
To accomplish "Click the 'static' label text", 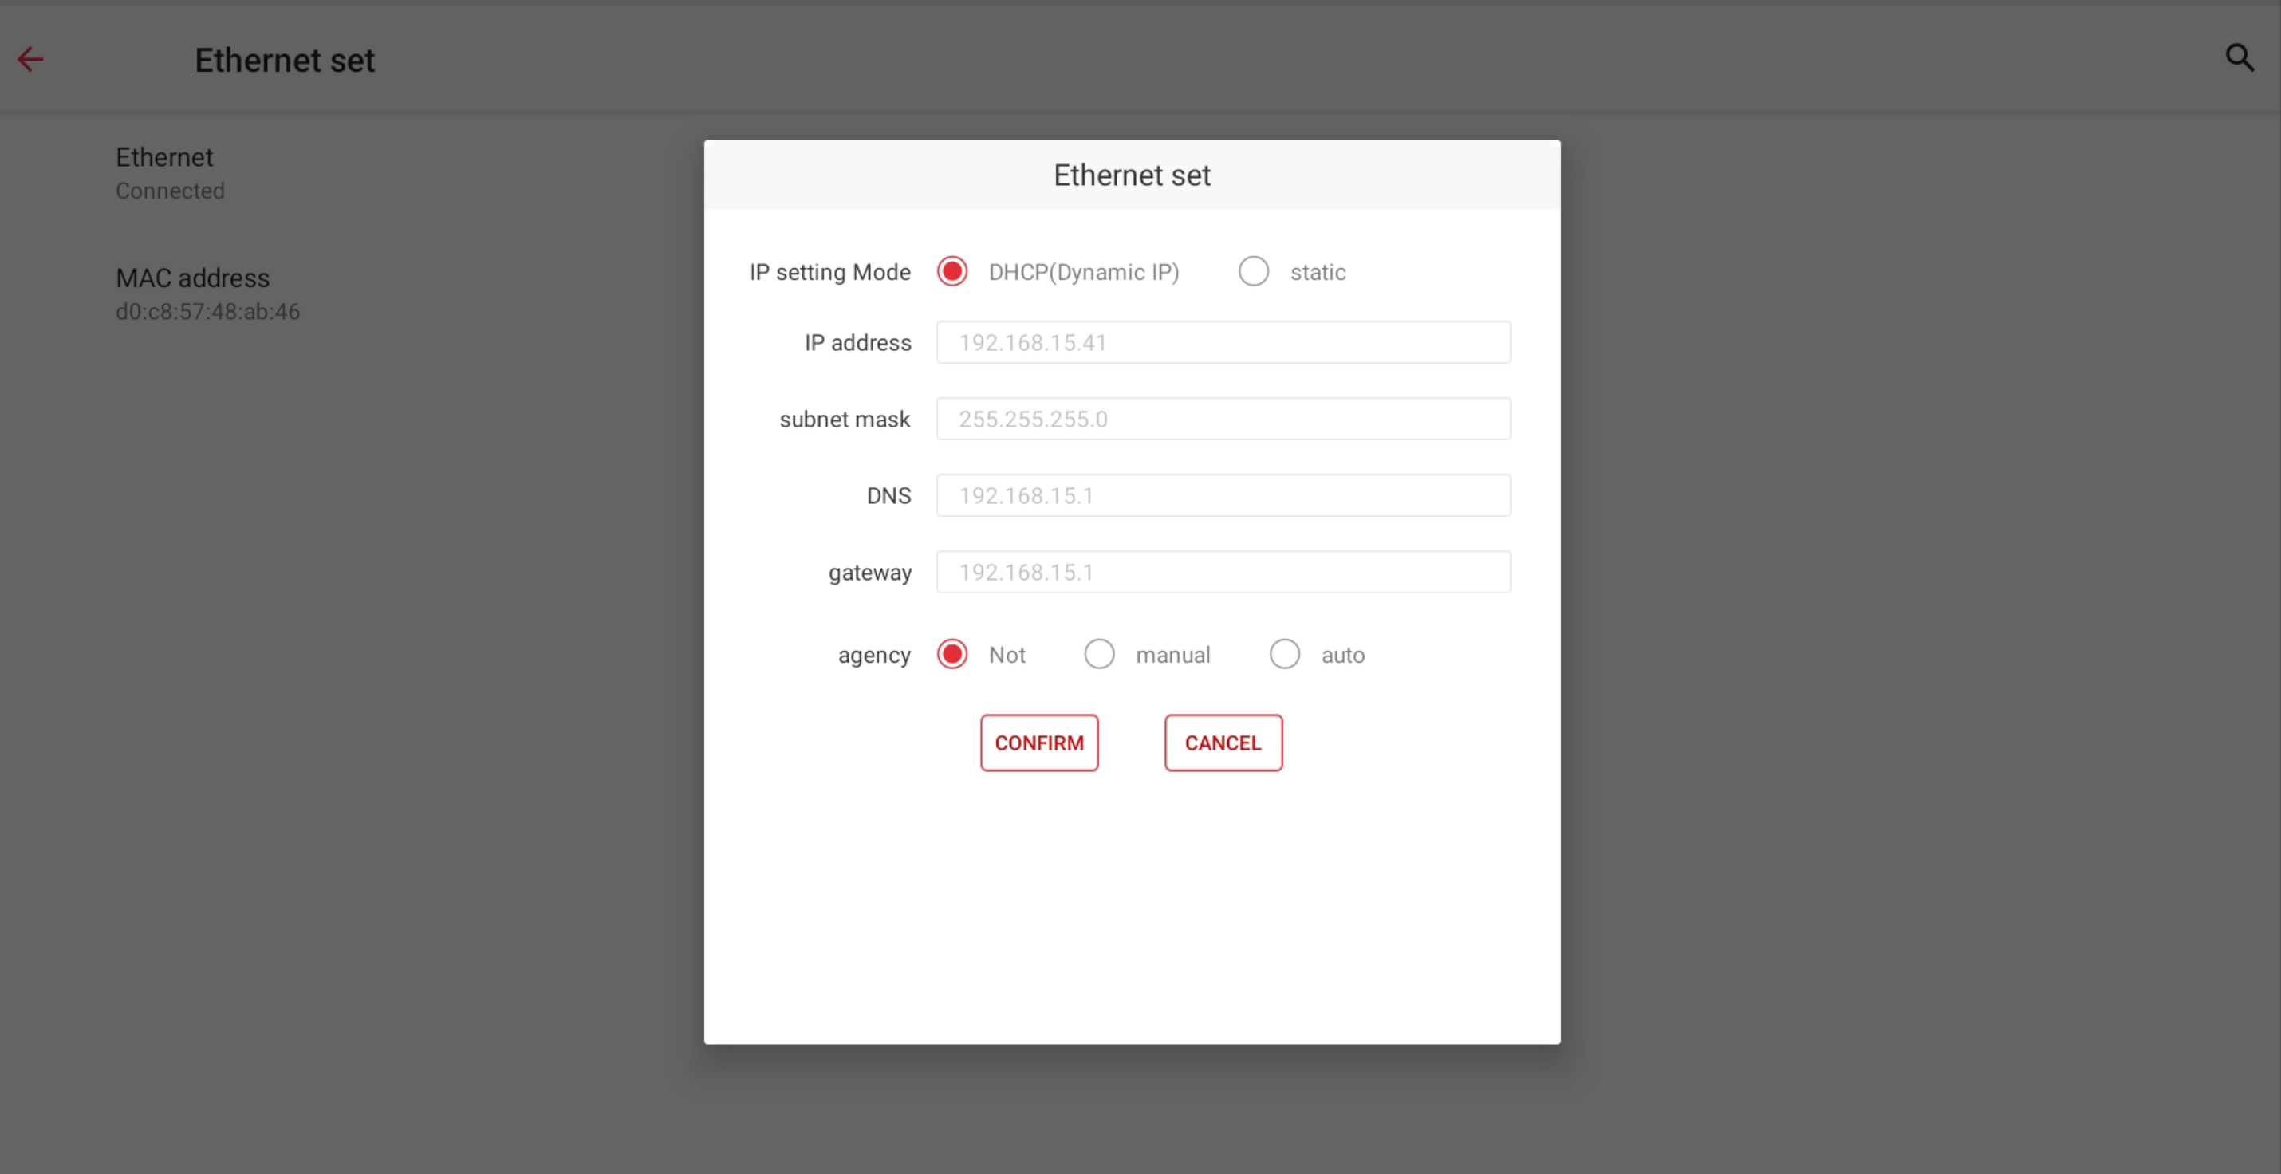I will click(1318, 273).
